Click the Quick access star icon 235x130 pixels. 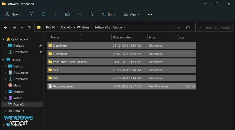[x=8, y=39]
